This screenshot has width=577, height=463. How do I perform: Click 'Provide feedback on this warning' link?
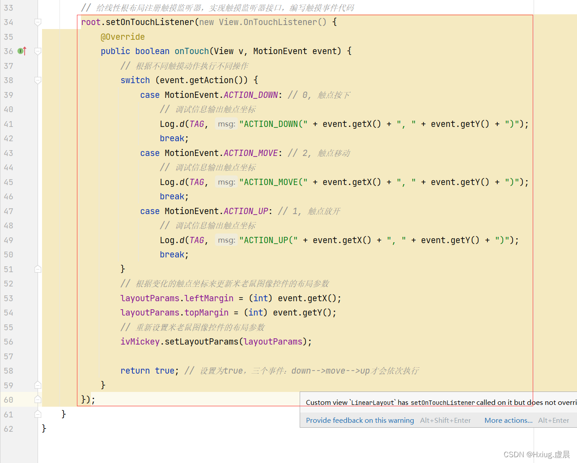[x=360, y=420]
